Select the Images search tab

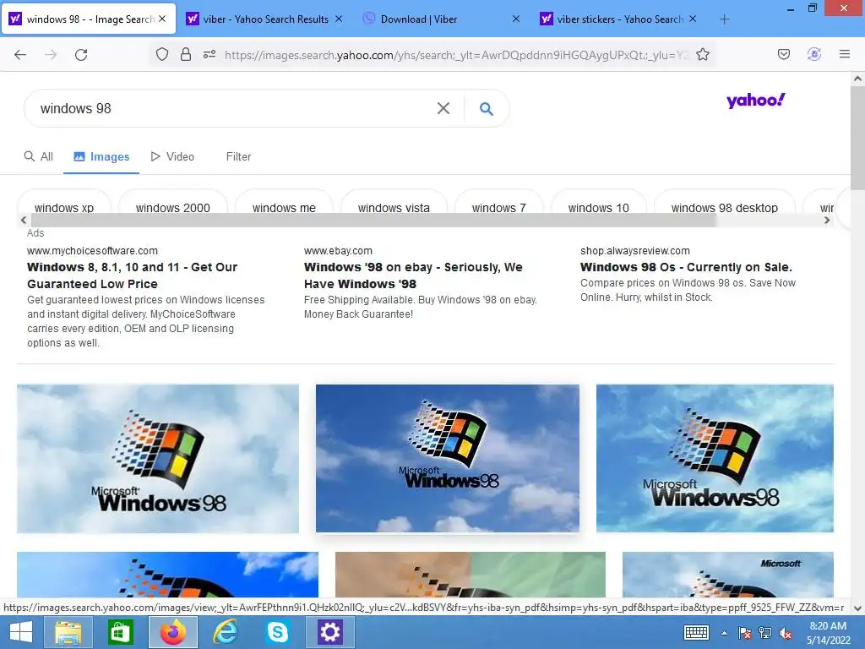tap(101, 156)
